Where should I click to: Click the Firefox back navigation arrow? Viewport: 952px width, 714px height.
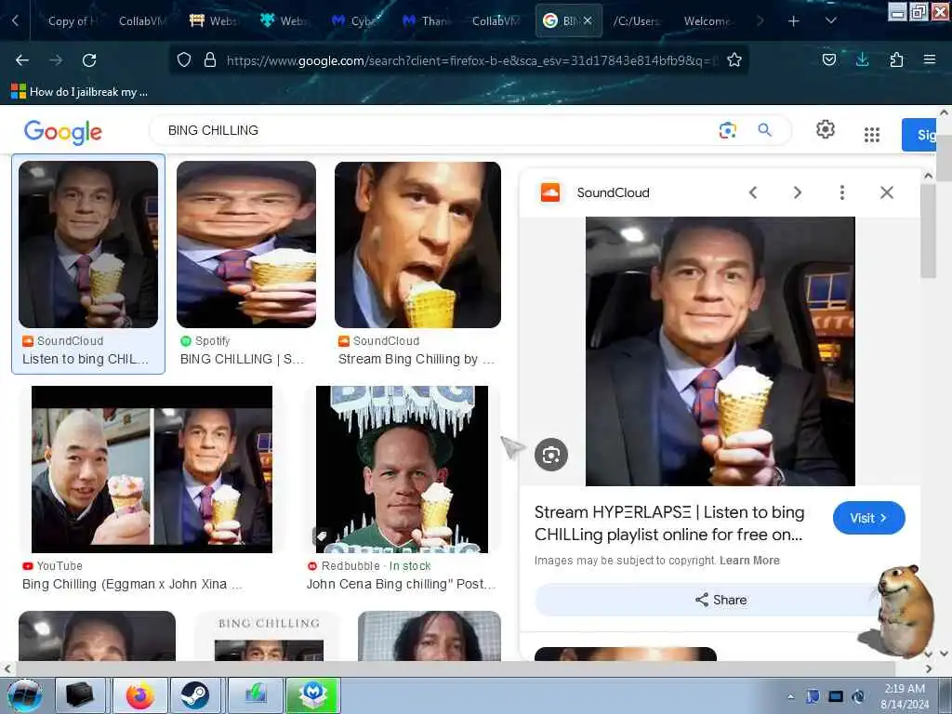click(x=22, y=60)
